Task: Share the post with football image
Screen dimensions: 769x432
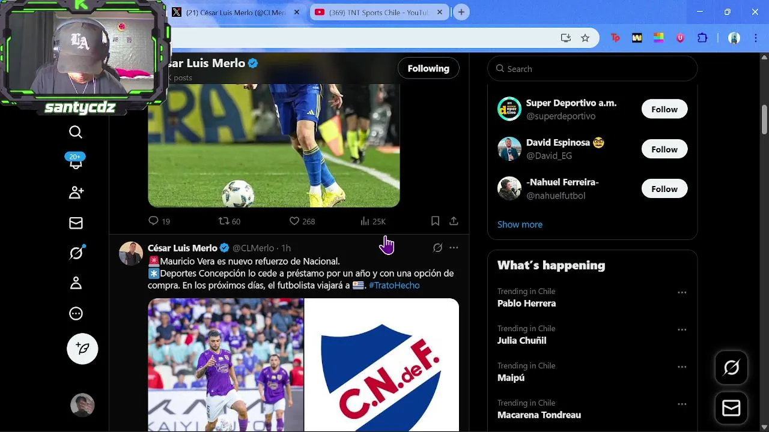Action: [x=454, y=221]
